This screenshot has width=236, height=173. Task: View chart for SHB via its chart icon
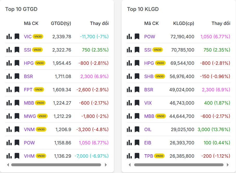[129, 76]
